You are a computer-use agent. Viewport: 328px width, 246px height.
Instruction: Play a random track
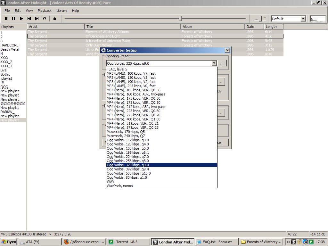[x=44, y=19]
